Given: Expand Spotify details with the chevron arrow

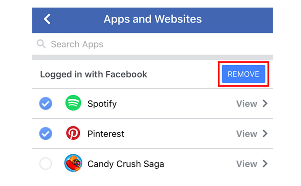Looking at the screenshot, I should pyautogui.click(x=265, y=103).
